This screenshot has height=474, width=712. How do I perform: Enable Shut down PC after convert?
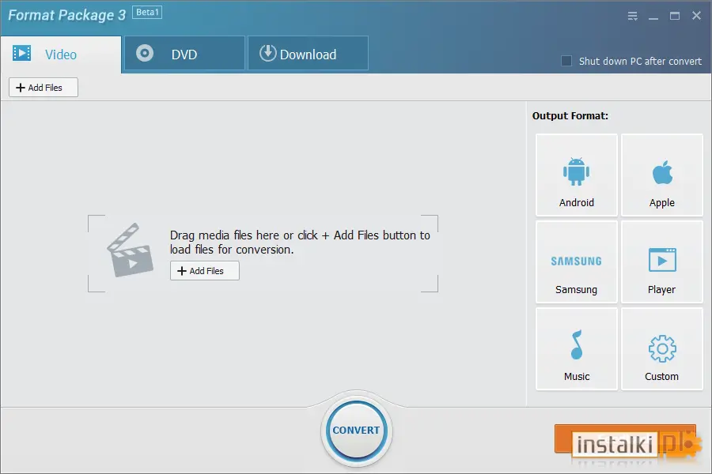pyautogui.click(x=566, y=61)
